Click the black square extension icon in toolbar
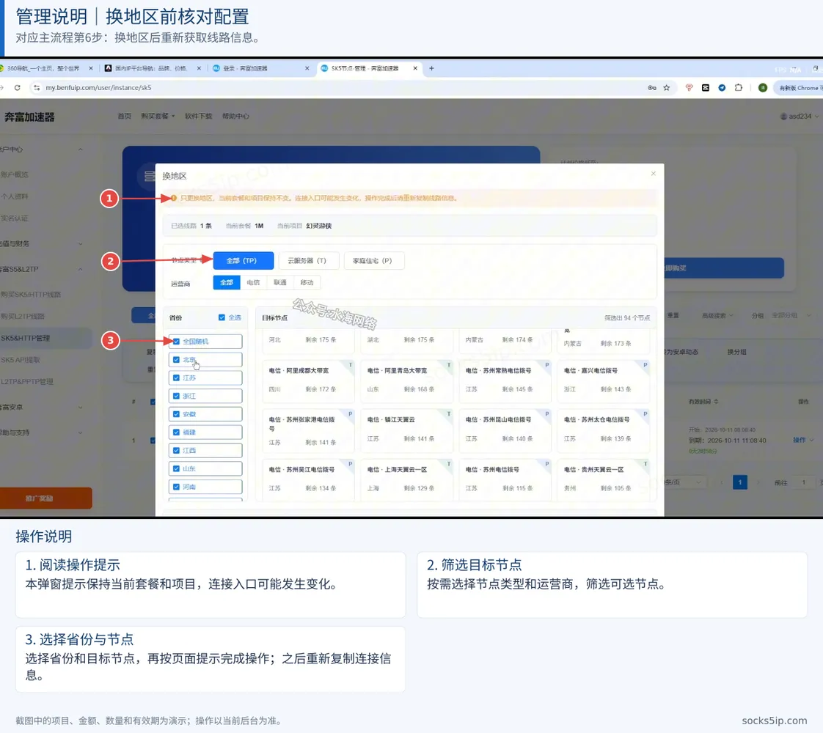 click(706, 87)
